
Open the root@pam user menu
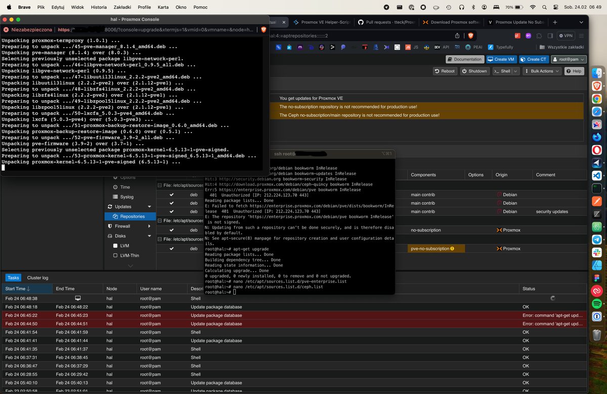[x=568, y=59]
